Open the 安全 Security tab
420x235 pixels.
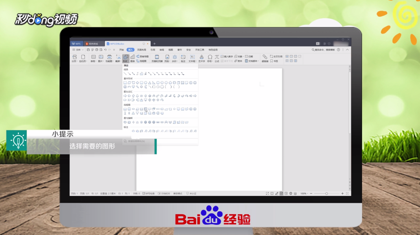pos(189,50)
